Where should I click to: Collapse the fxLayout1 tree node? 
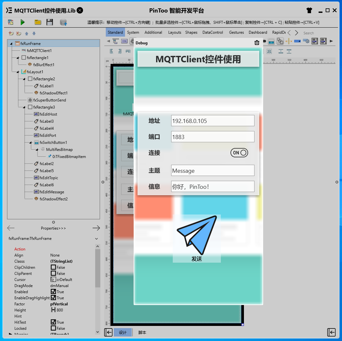click(18, 72)
